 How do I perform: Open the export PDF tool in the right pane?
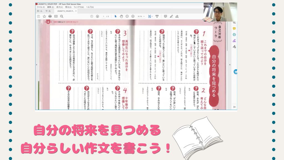(234, 34)
